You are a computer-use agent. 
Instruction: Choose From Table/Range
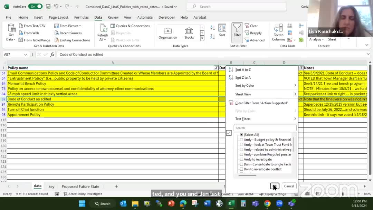35,40
